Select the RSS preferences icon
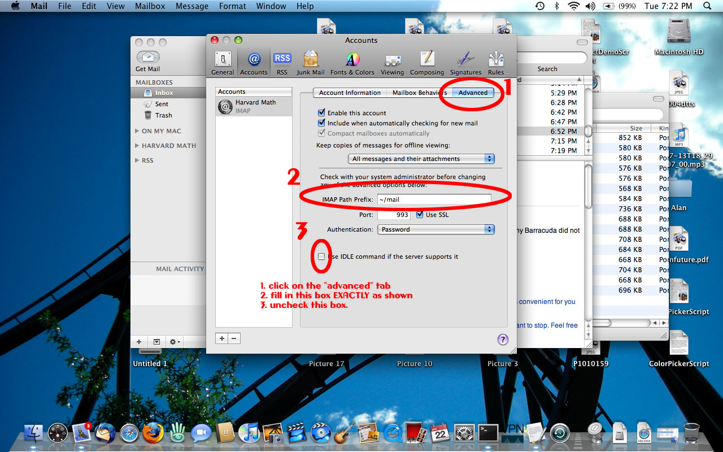This screenshot has width=723, height=452. click(282, 62)
